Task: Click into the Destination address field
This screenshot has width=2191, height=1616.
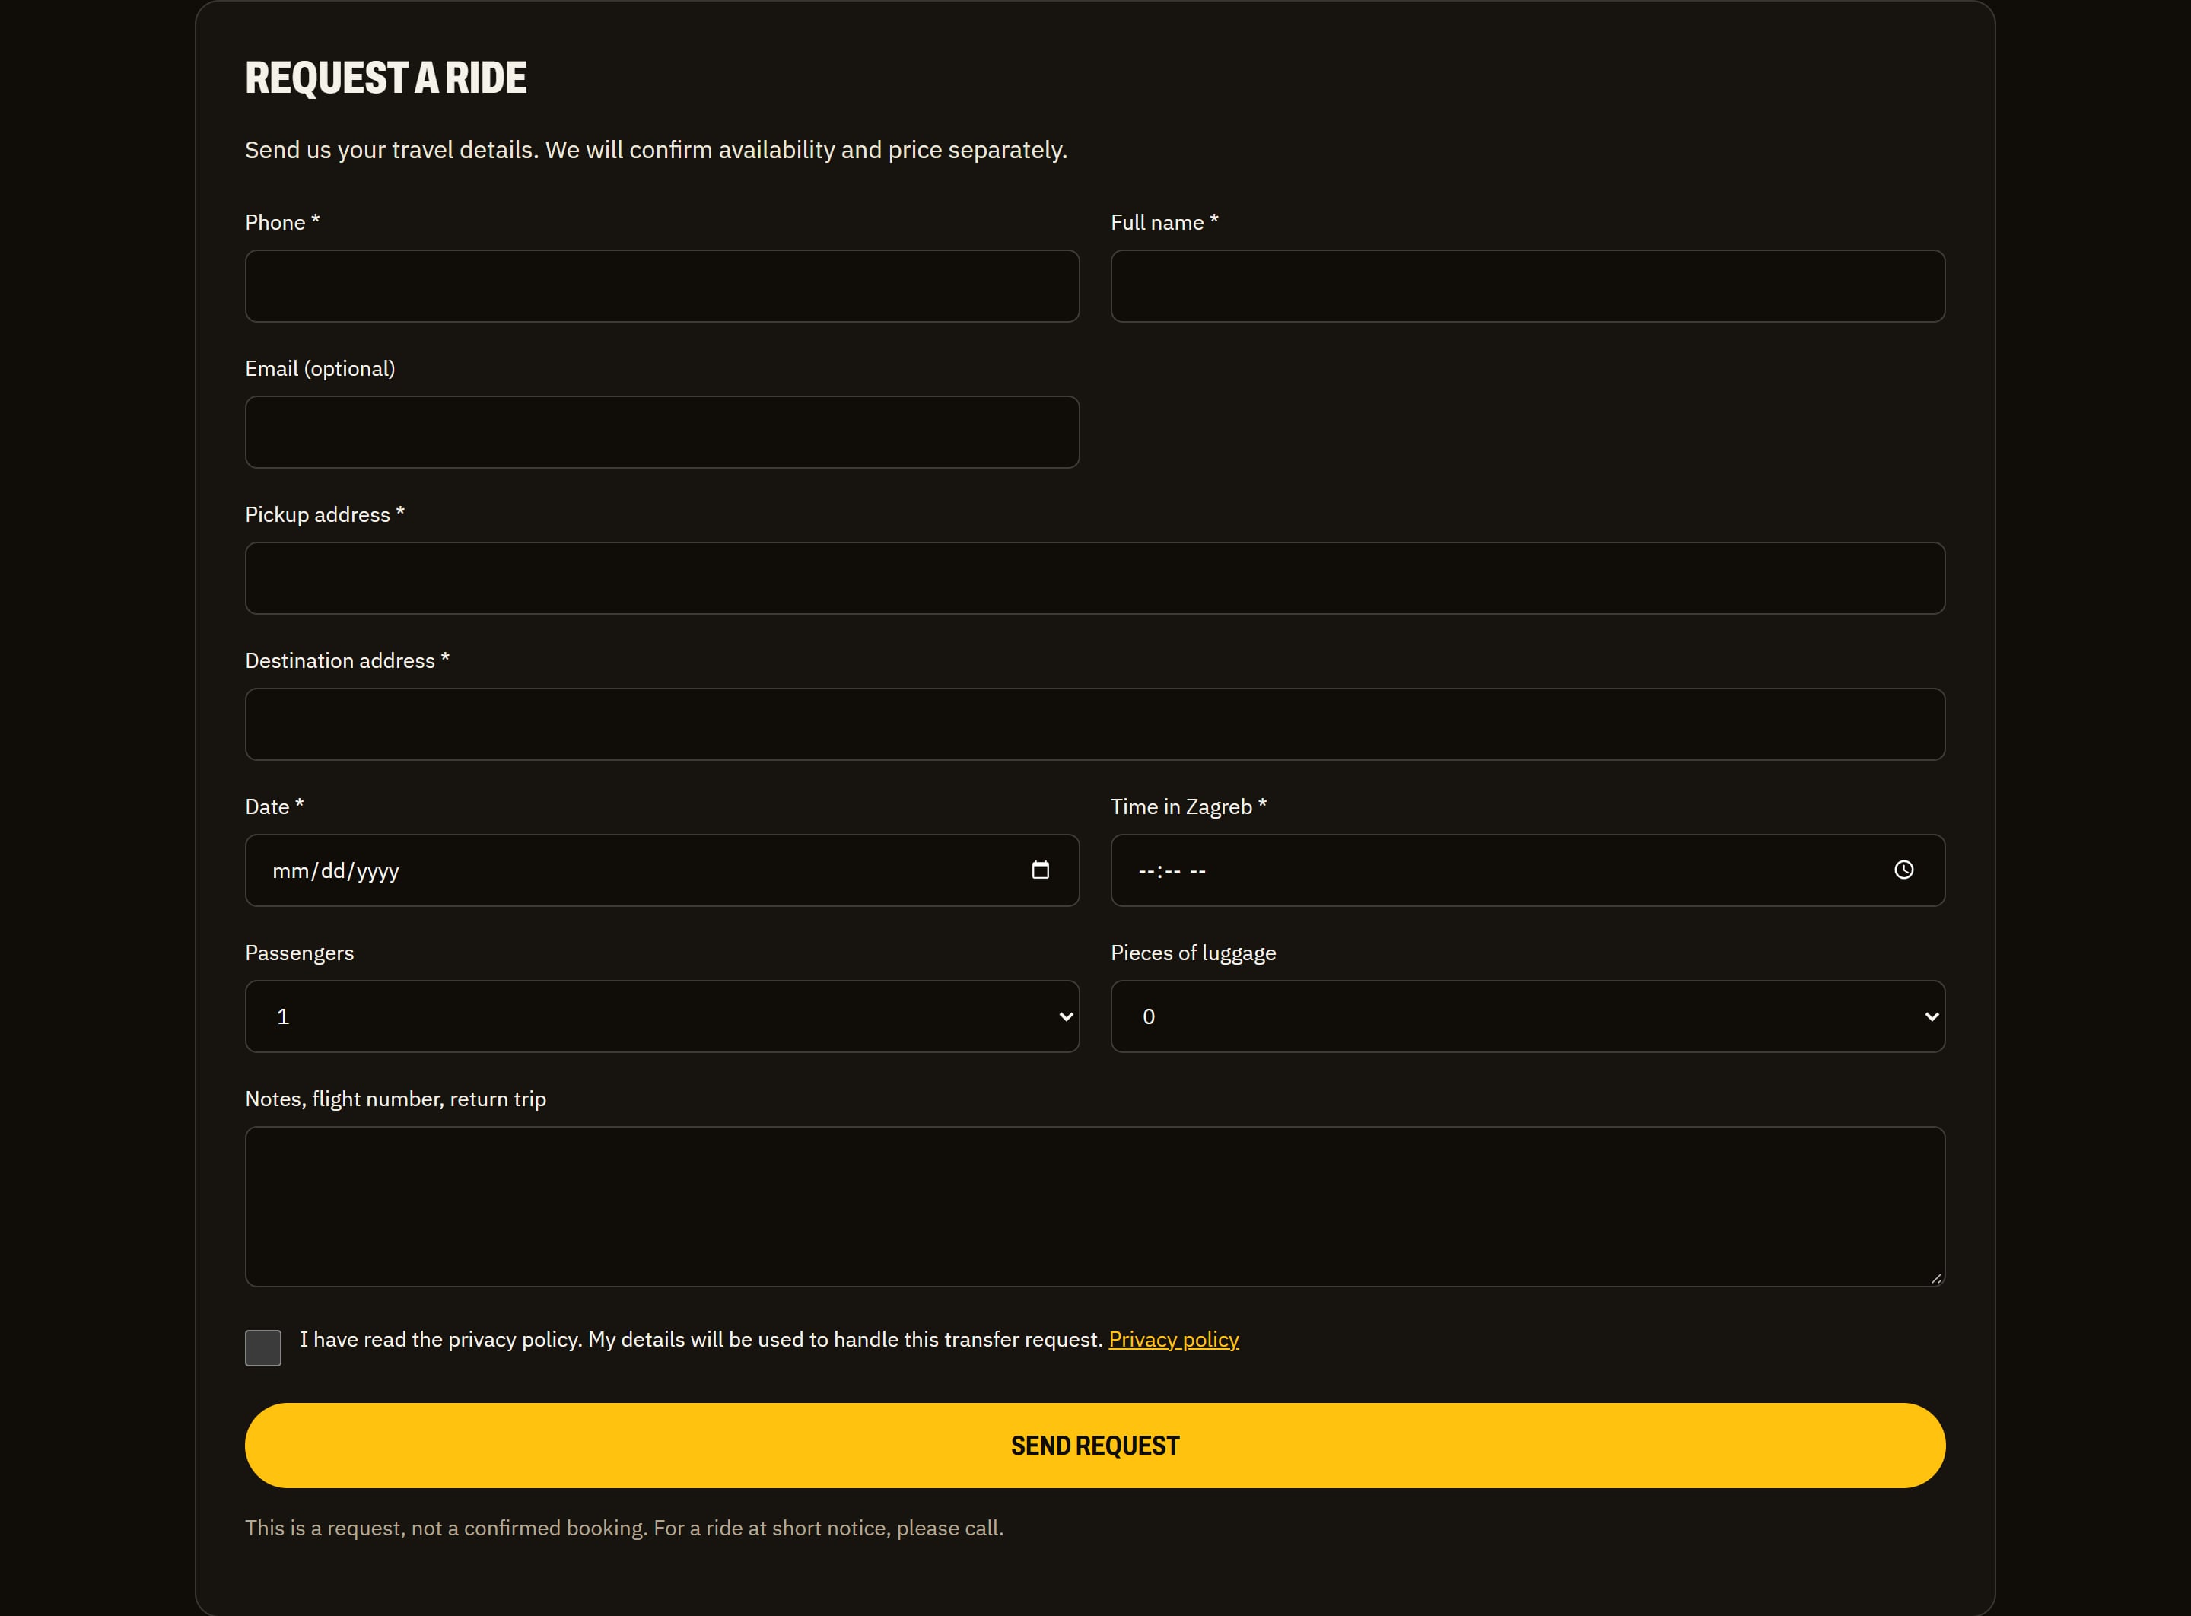Action: pyautogui.click(x=1095, y=724)
